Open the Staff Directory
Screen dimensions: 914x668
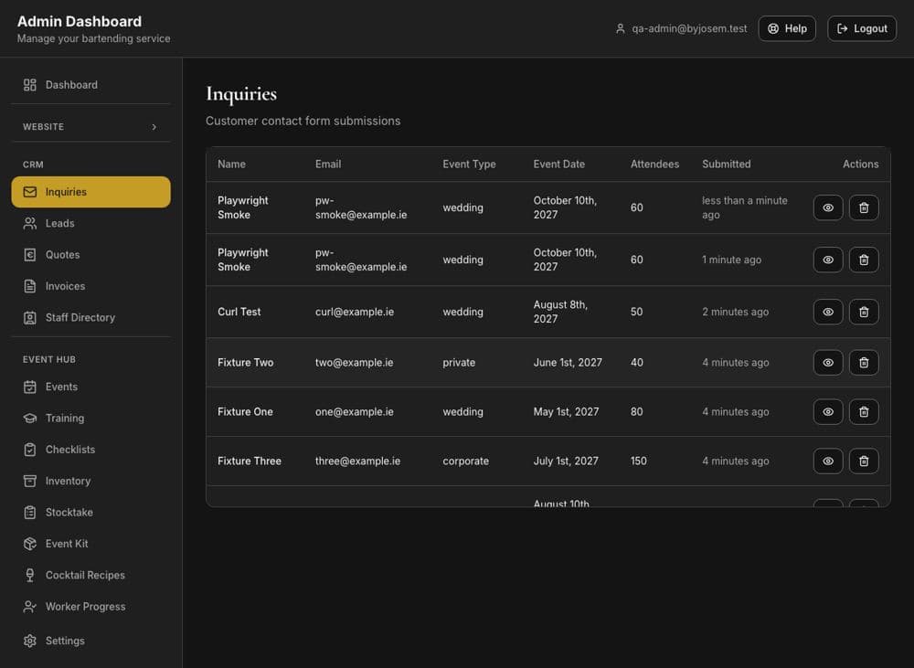pos(90,318)
